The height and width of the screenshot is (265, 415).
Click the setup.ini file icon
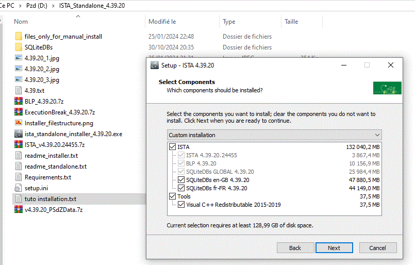[19, 188]
